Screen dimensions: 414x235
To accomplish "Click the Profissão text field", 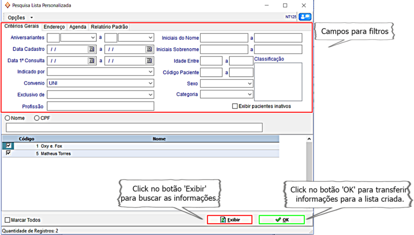I will 100,106.
